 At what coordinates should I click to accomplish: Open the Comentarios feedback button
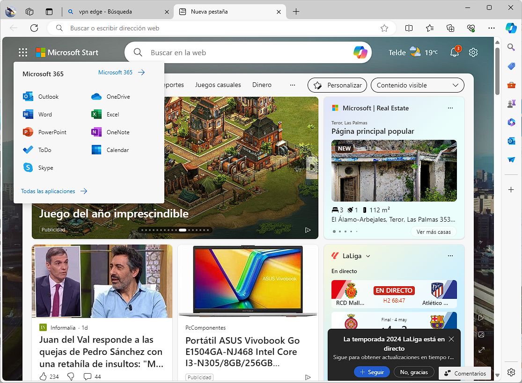point(465,373)
